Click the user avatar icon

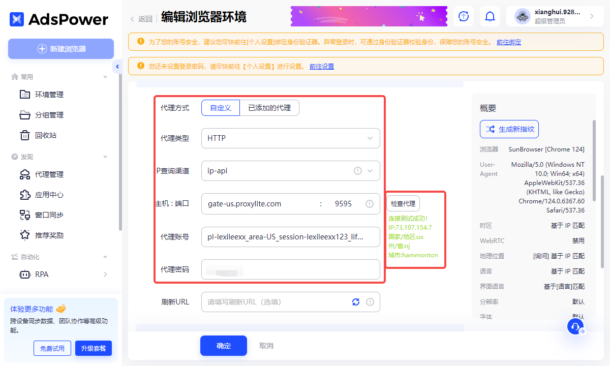[x=522, y=16]
